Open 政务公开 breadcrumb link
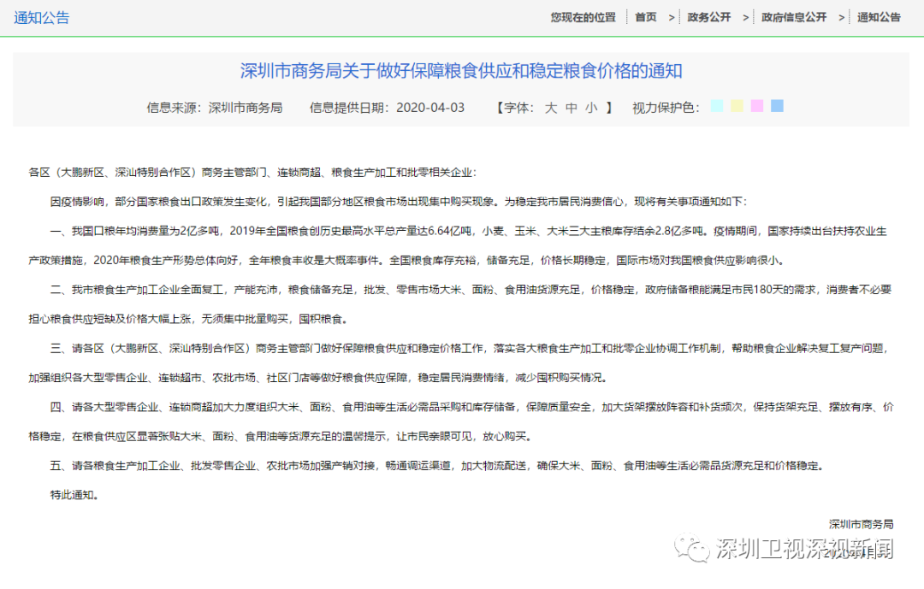Screen dimensions: 924x589 coord(709,17)
